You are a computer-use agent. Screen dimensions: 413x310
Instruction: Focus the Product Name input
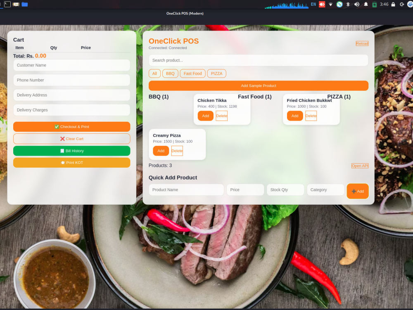[x=186, y=190]
